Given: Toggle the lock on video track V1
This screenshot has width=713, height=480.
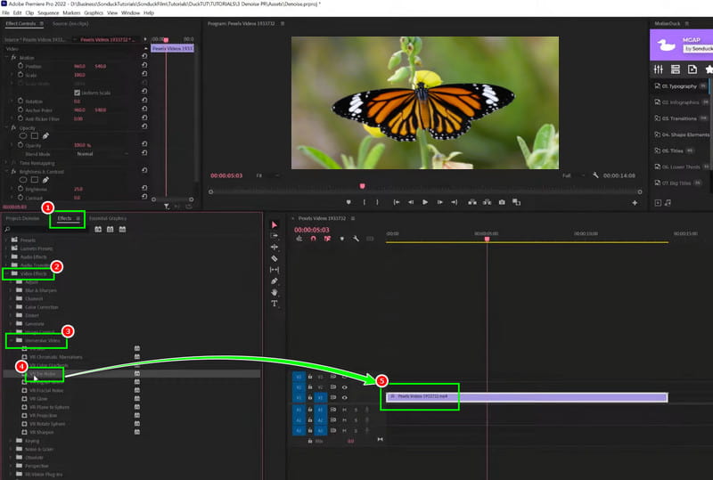Looking at the screenshot, I should 309,397.
